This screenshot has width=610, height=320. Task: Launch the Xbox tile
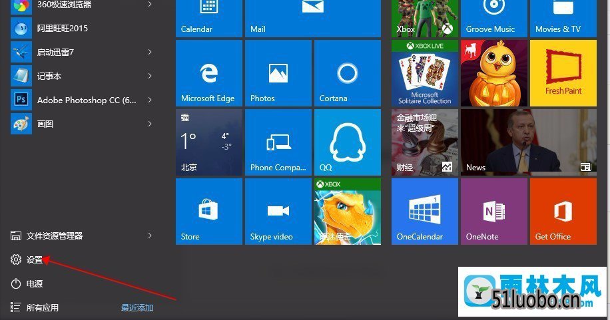(425, 18)
